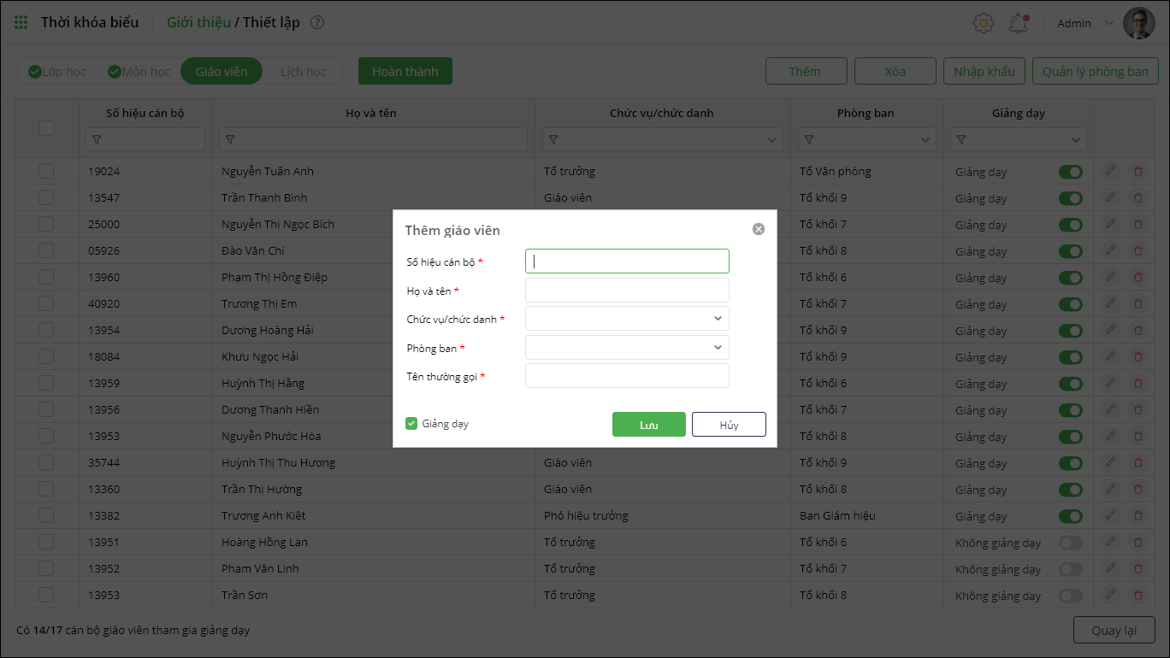This screenshot has height=658, width=1170.
Task: Close the Thêm giáo viên dialog
Action: pos(758,229)
